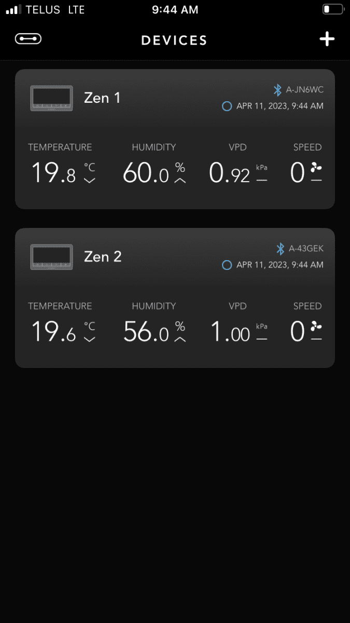Screen dimensions: 350x623
Task: Tap Zen 1 controller device image
Action: pyautogui.click(x=51, y=99)
